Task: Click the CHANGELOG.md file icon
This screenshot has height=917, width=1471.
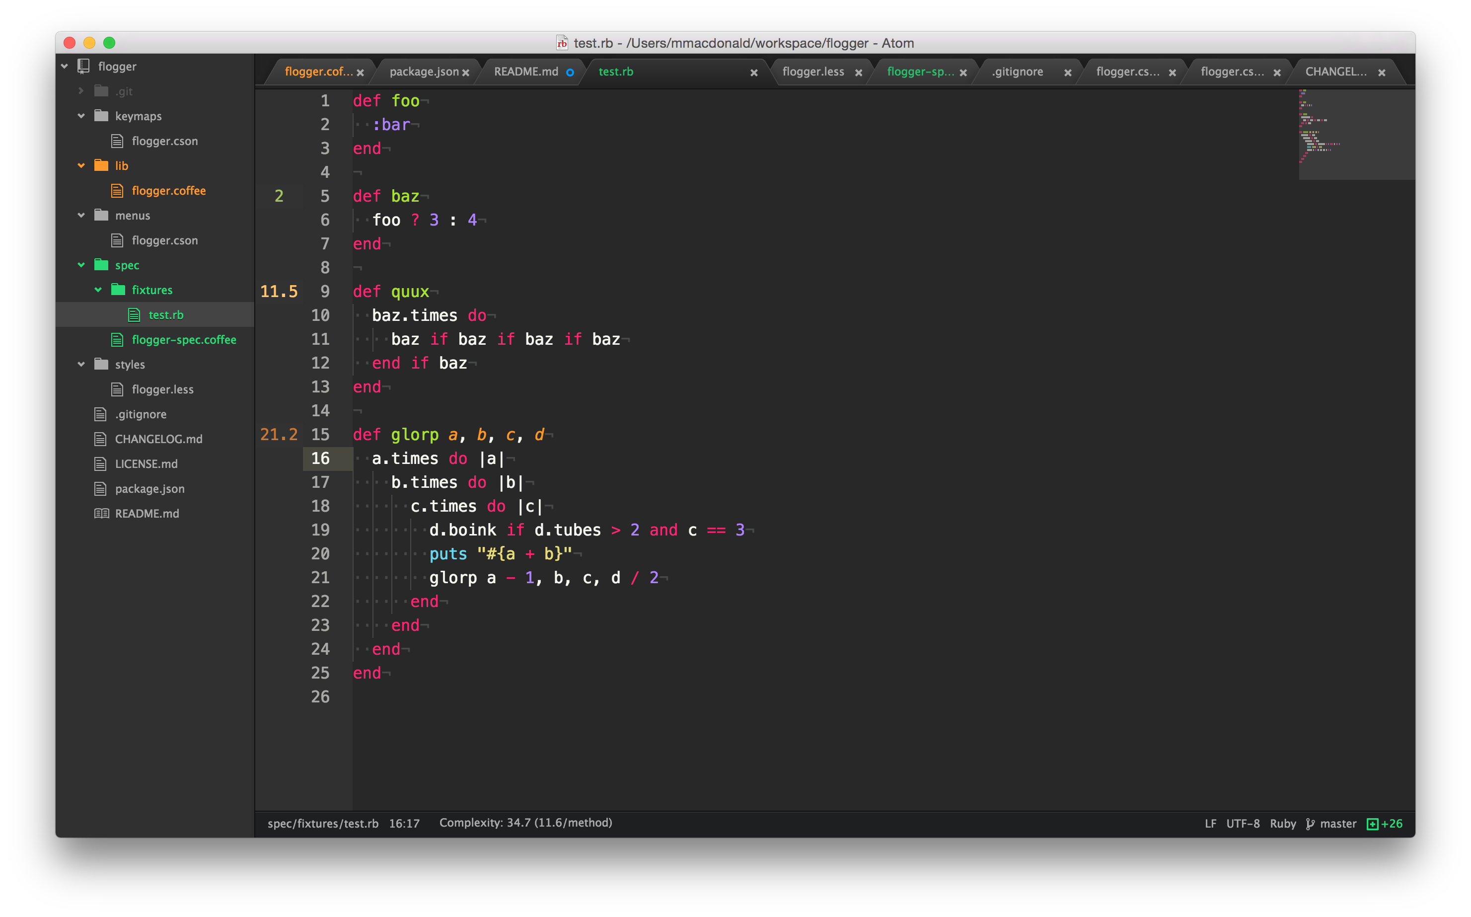Action: 101,439
